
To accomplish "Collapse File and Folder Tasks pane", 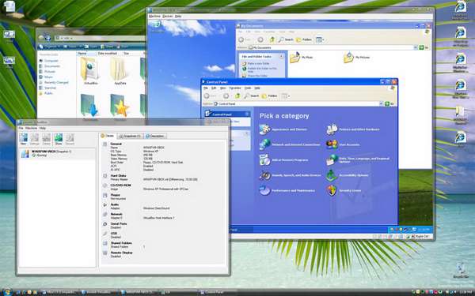I will coord(281,57).
